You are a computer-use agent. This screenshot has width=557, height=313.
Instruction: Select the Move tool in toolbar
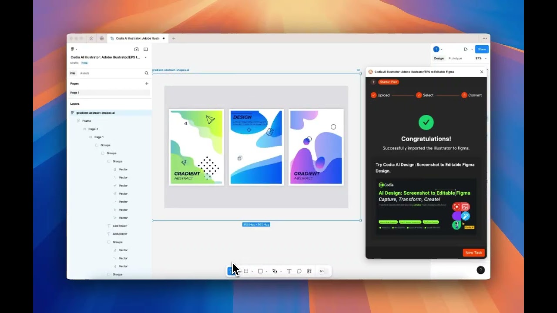(x=231, y=271)
